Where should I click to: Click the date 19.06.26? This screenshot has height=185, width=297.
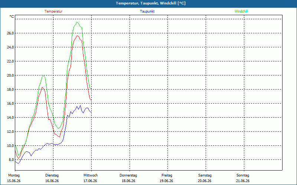(166, 181)
